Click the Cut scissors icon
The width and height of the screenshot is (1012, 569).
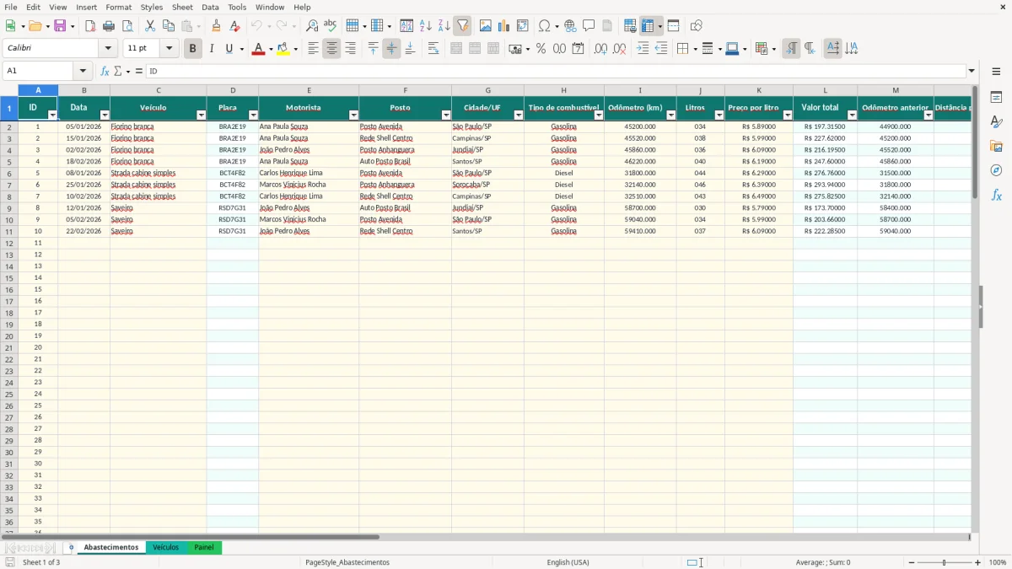pos(150,26)
